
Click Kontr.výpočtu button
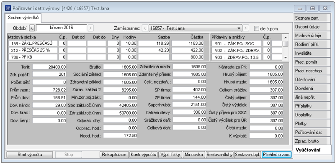(x=144, y=155)
